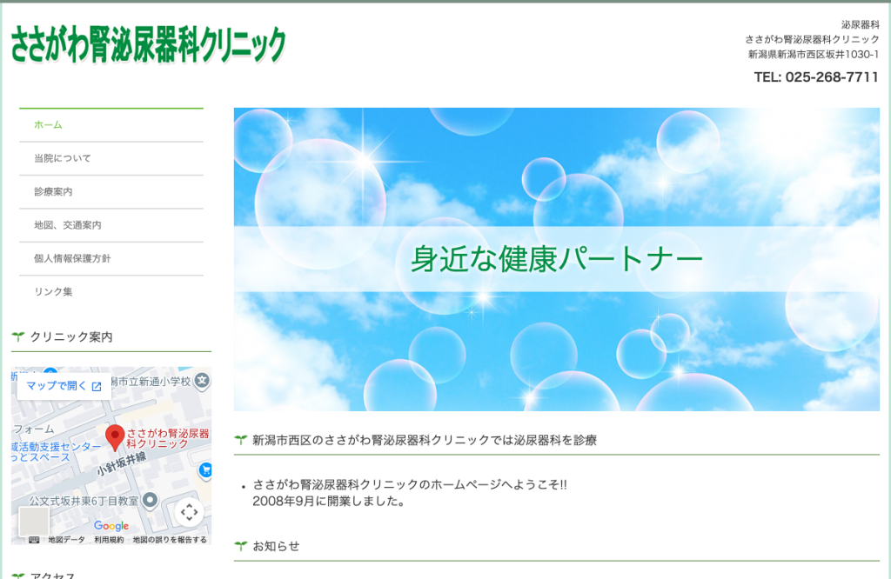891x579 pixels.
Task: Click phone number TEL: 025-268-7711
Action: (816, 77)
